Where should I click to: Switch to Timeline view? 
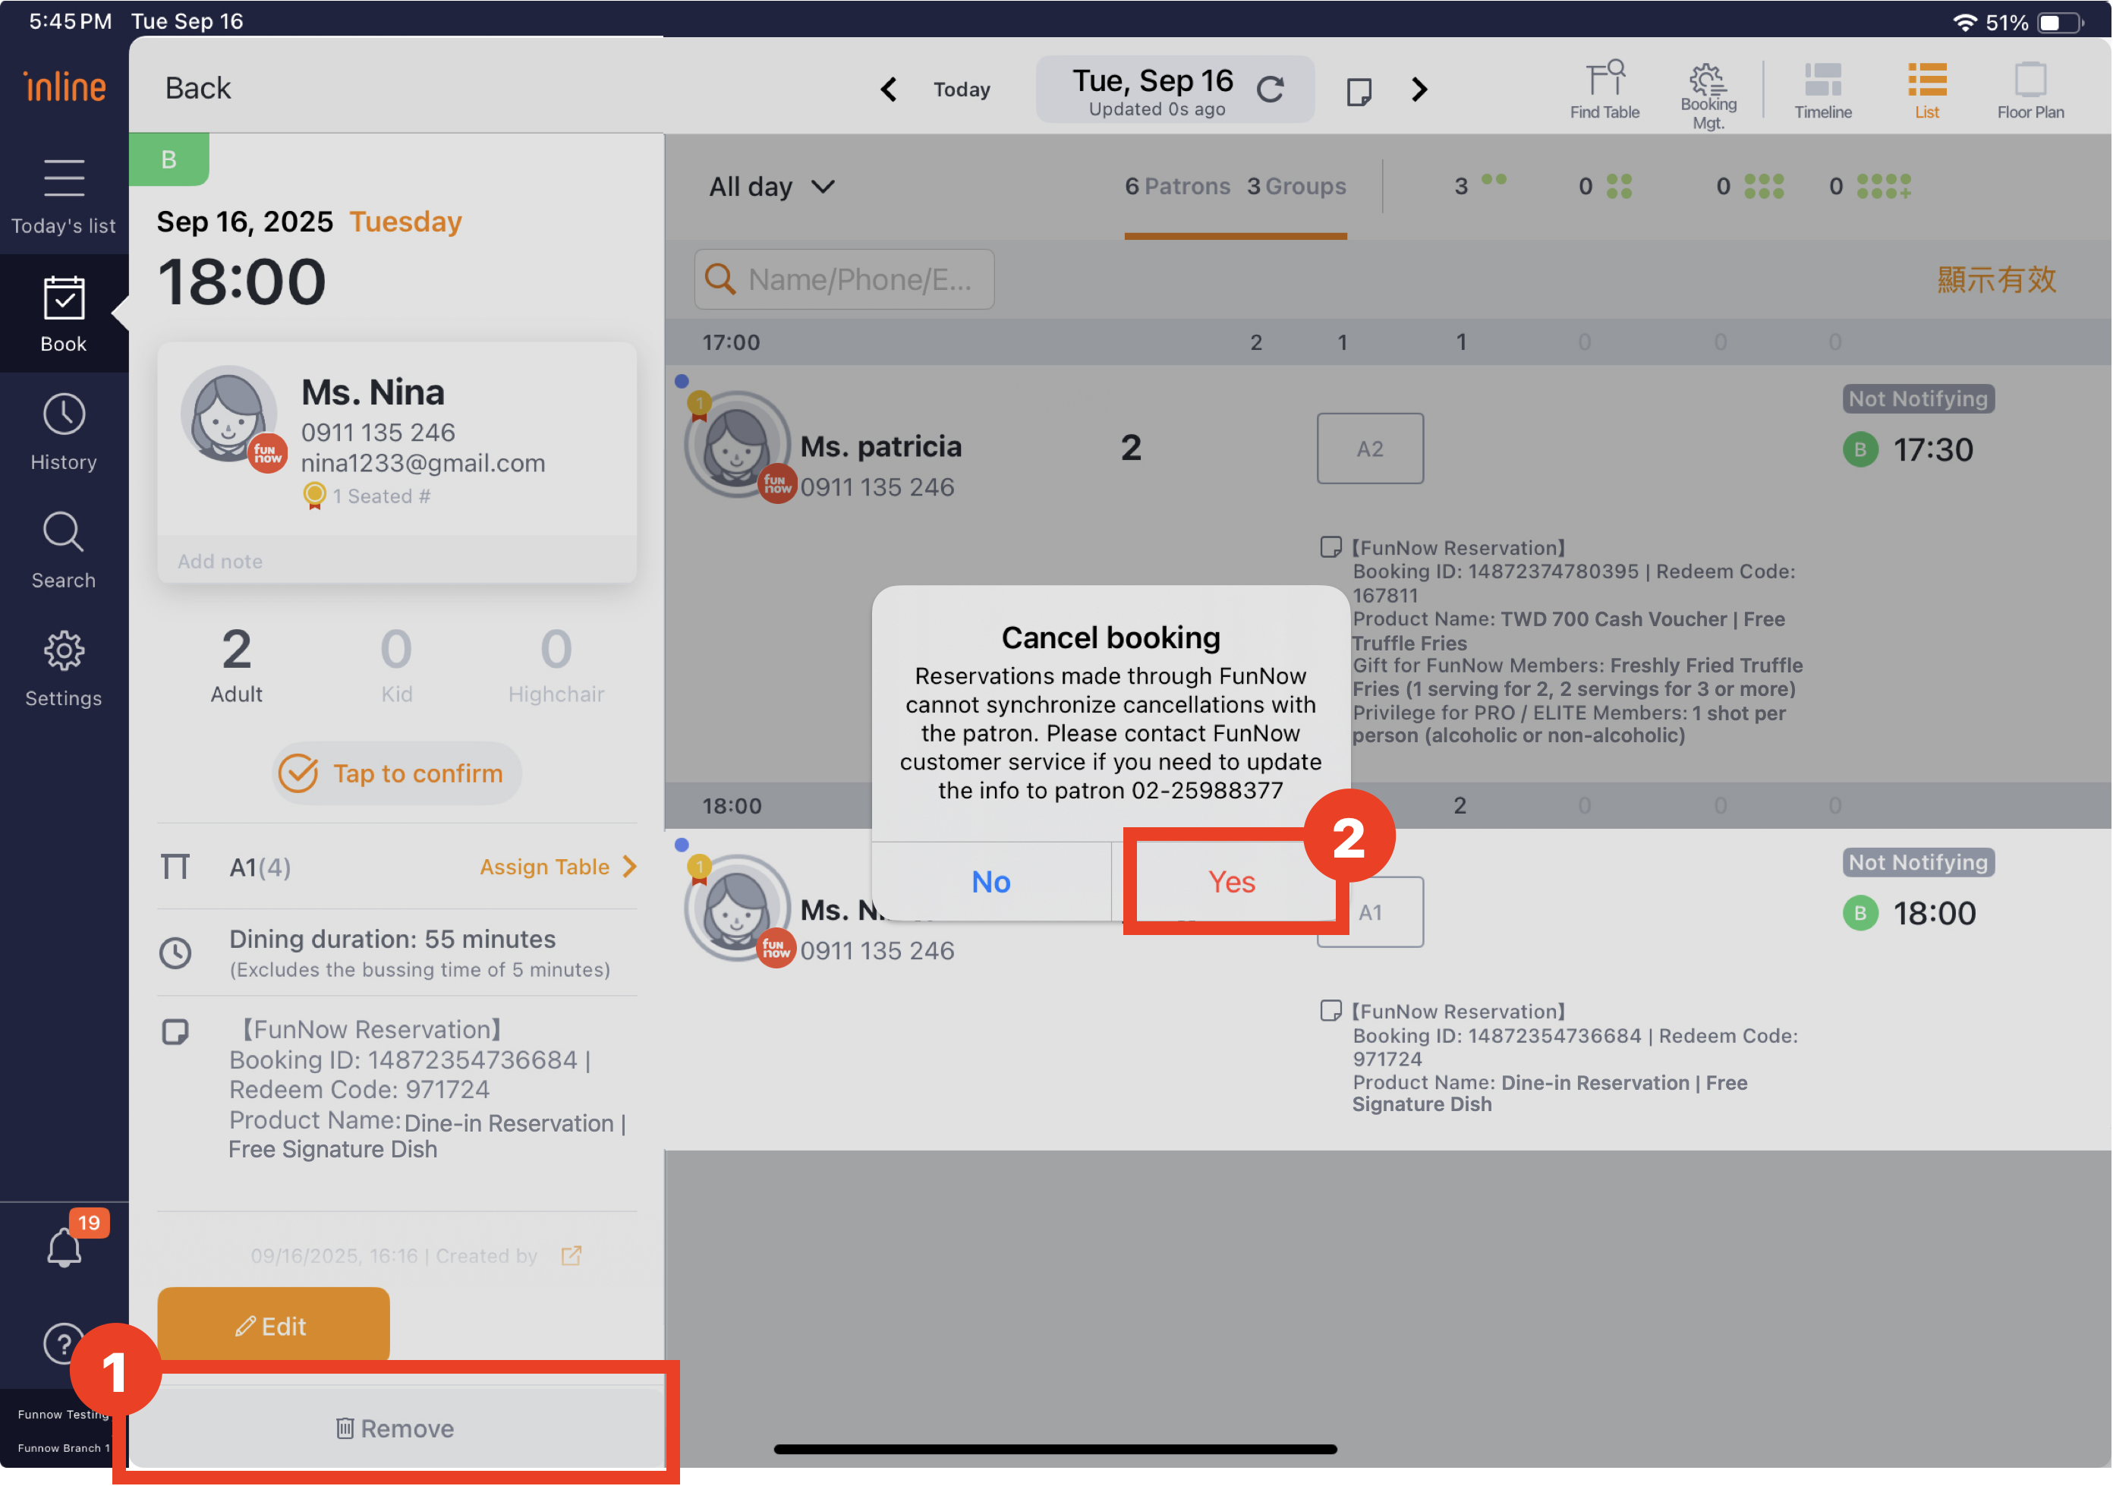[x=1822, y=90]
